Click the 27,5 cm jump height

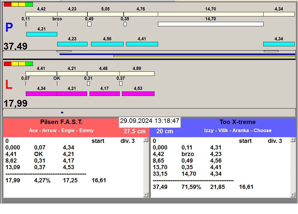pos(134,131)
